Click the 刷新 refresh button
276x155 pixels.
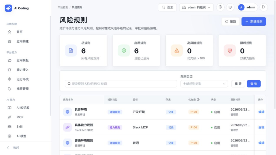tap(231, 22)
